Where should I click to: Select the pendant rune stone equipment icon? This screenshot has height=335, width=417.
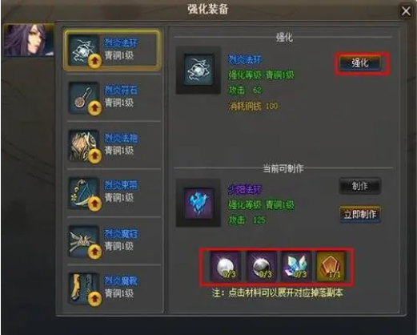pos(84,98)
